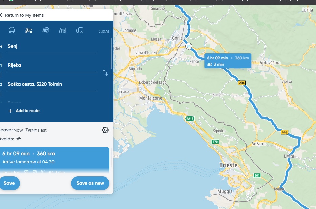The image size is (316, 209).
Task: Click the map route tooltip showing 360 km
Action: [228, 61]
